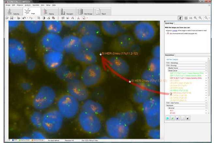Click the contrast hyperlink in Quick Help
The height and width of the screenshot is (143, 215).
(175, 31)
